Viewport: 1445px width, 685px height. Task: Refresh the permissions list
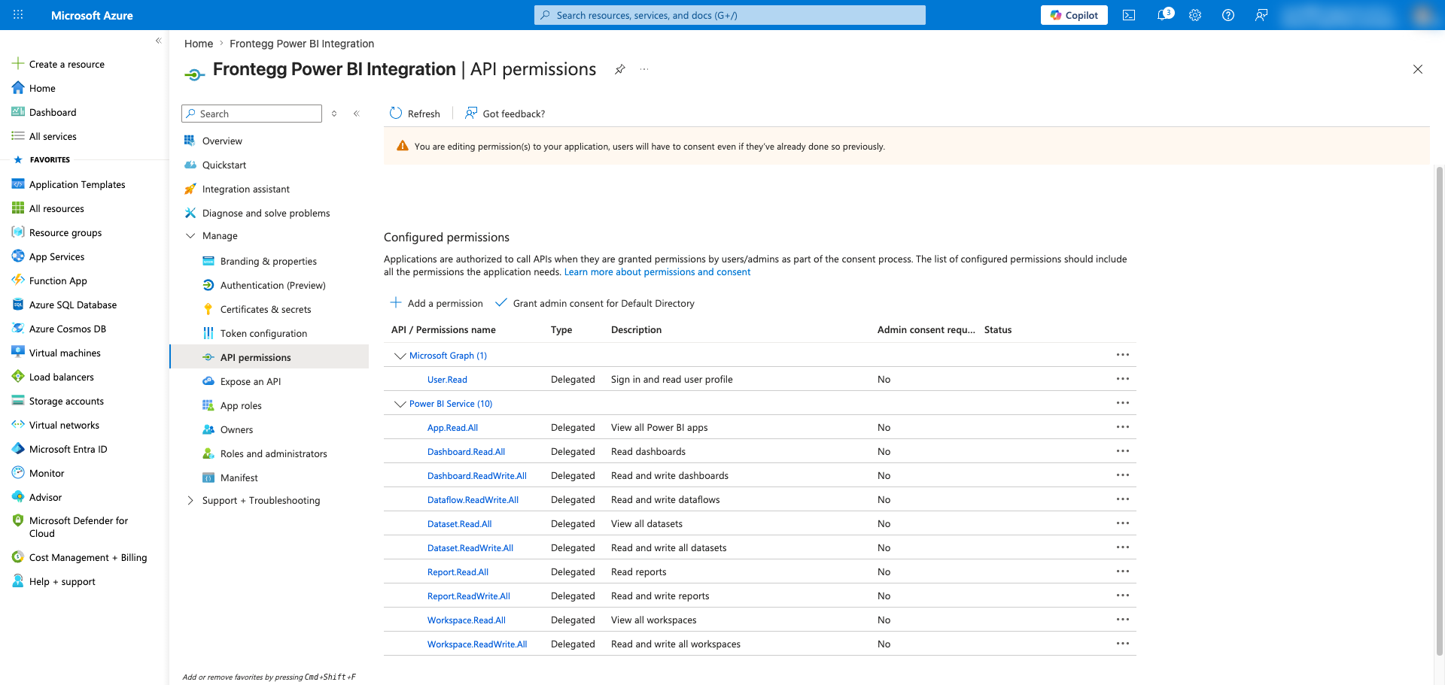tap(415, 114)
